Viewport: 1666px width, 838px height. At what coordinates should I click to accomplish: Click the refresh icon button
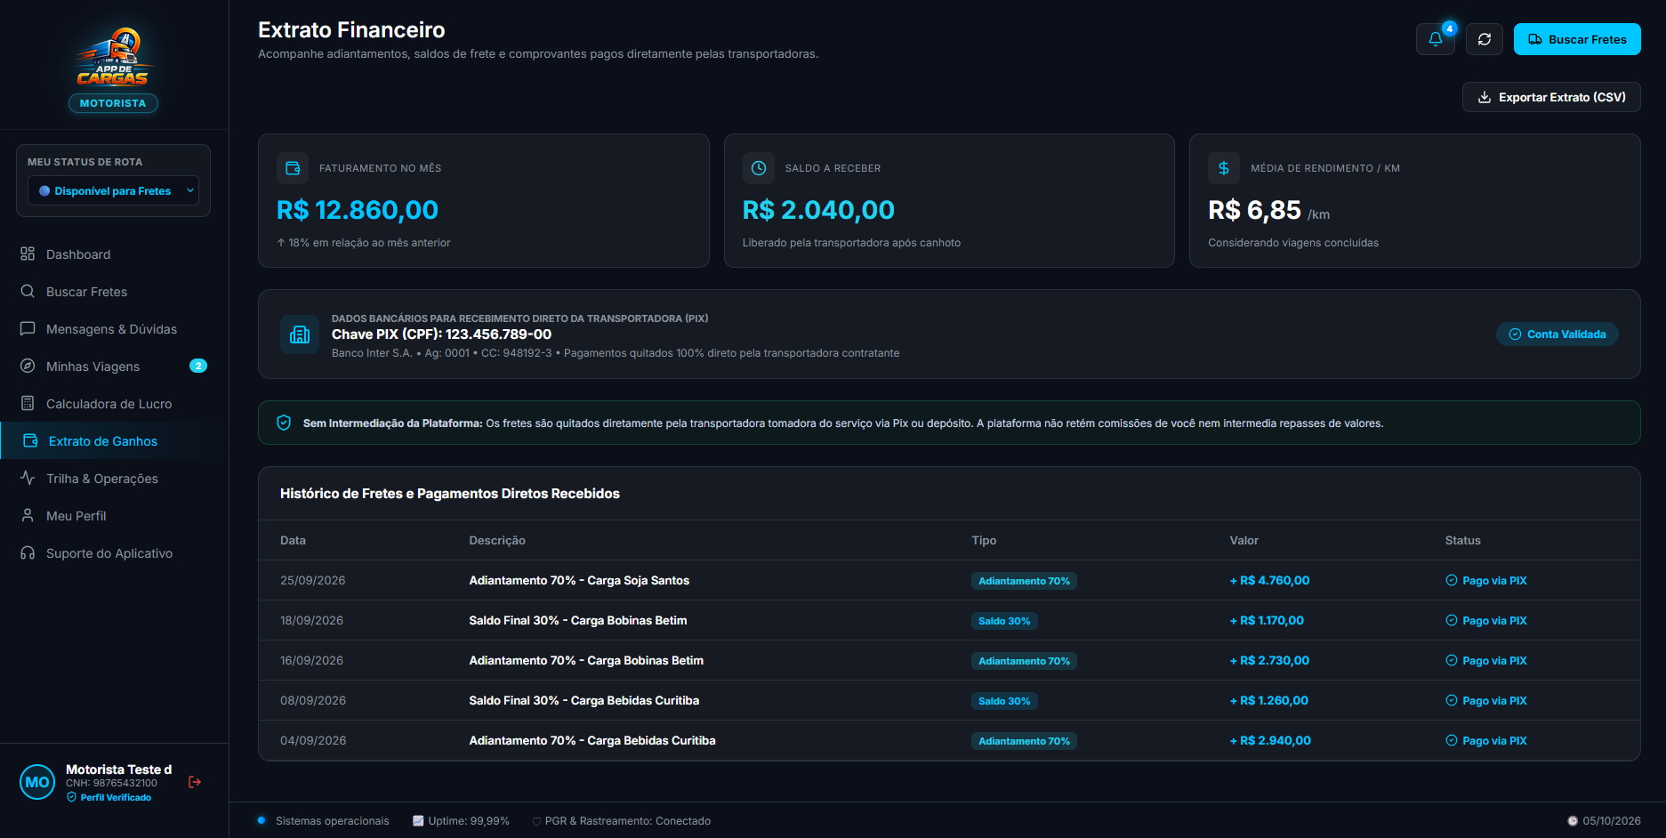coord(1484,39)
